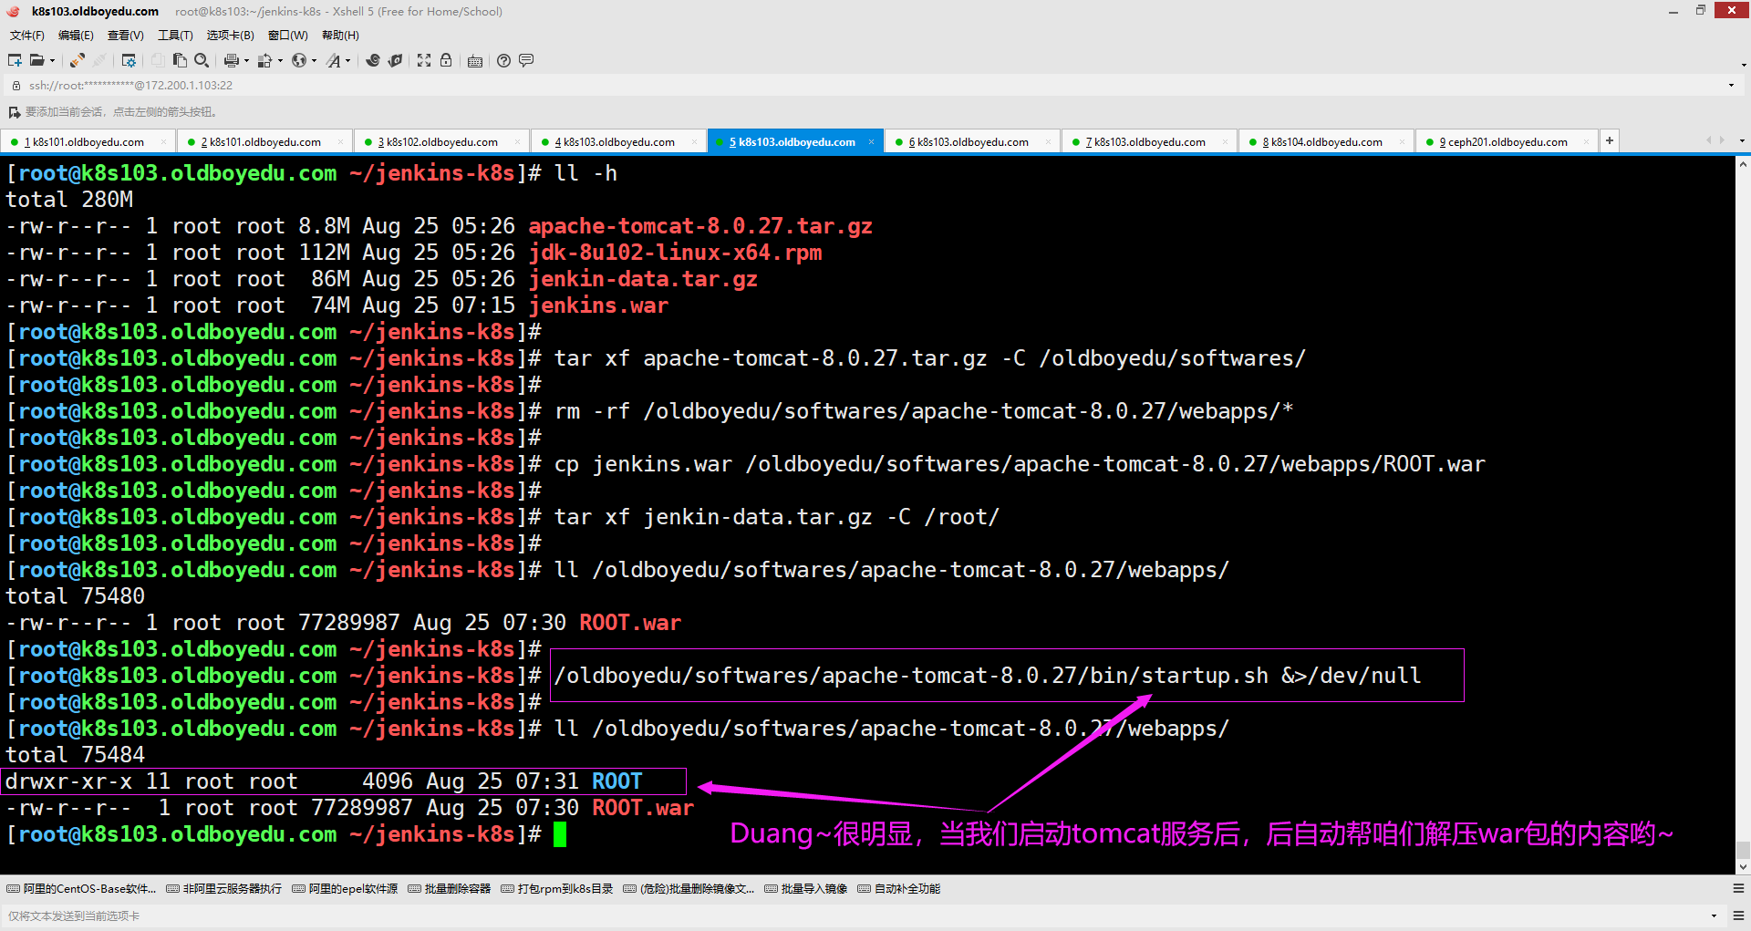Expand the Open folder dropdown arrow
This screenshot has height=931, width=1751.
click(52, 61)
